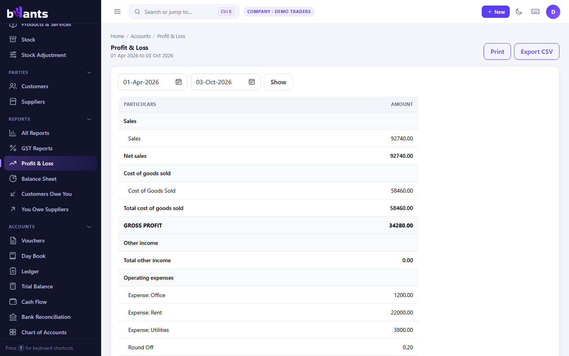Click the GST Reports percent icon
This screenshot has width=569, height=356.
tap(13, 148)
